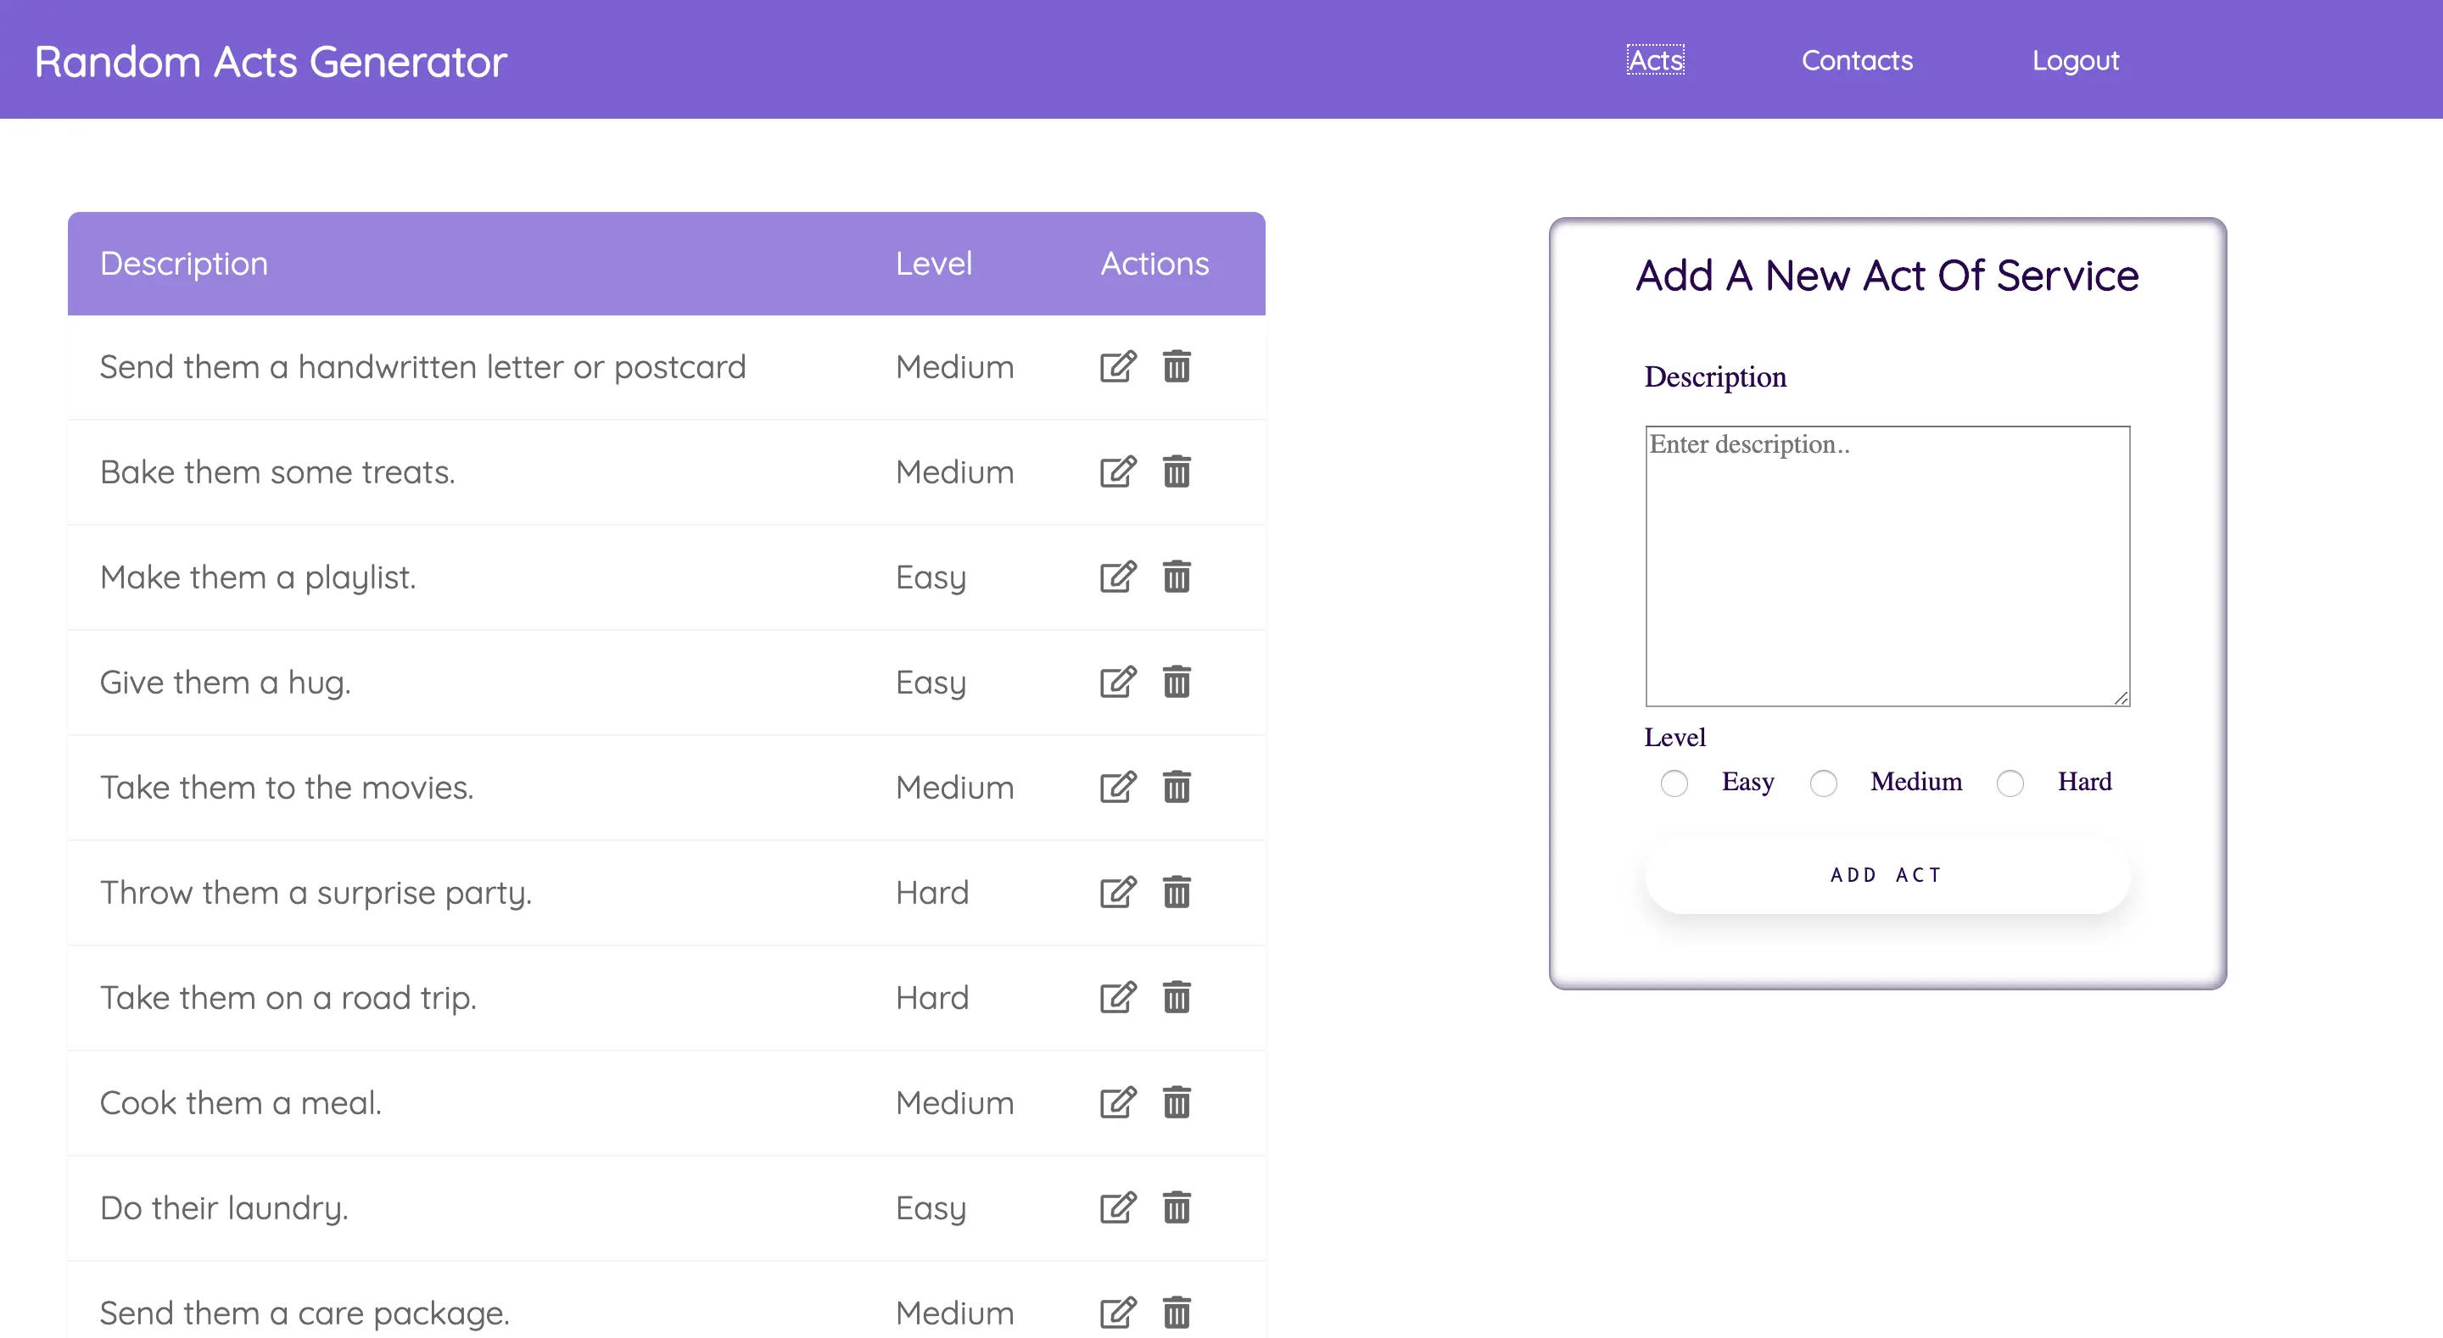Screen dimensions: 2443x1338
Task: Edit the 'Take them to the movies.' act
Action: pos(1118,787)
